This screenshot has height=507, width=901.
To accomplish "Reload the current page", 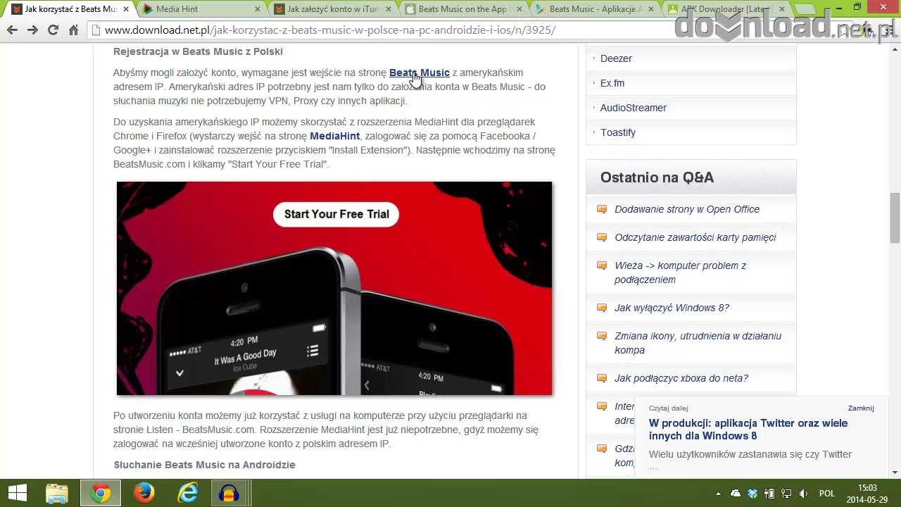I will [53, 30].
